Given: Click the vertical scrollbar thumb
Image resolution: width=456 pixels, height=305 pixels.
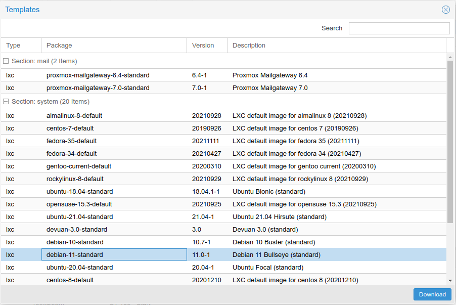Looking at the screenshot, I should pyautogui.click(x=450, y=142).
